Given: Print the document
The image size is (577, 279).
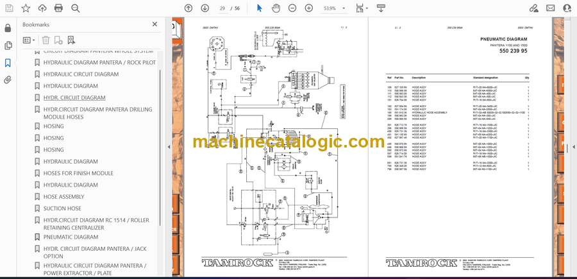Looking at the screenshot, I should click(x=58, y=8).
